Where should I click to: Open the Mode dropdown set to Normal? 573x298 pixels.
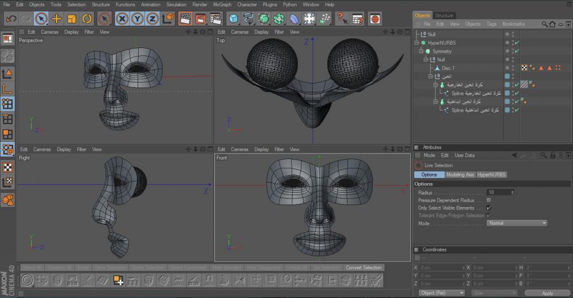(x=517, y=223)
